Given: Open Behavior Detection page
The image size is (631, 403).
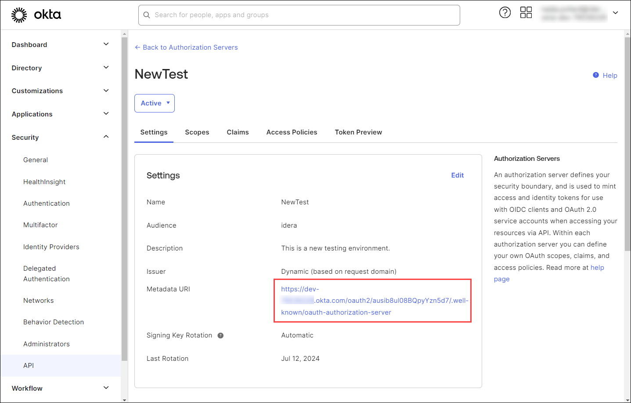Looking at the screenshot, I should [54, 322].
